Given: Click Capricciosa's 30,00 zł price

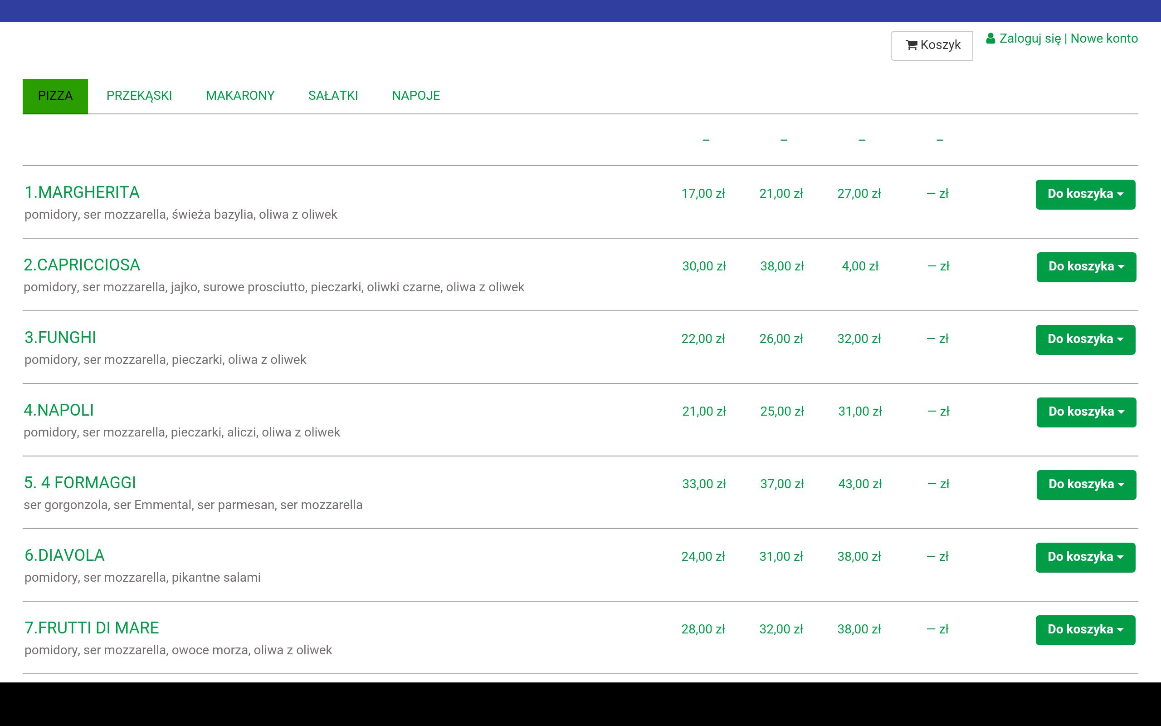Looking at the screenshot, I should (704, 266).
